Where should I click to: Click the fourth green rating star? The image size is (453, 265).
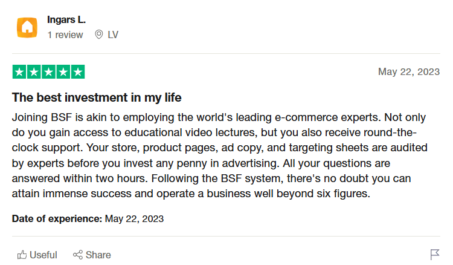tap(63, 72)
